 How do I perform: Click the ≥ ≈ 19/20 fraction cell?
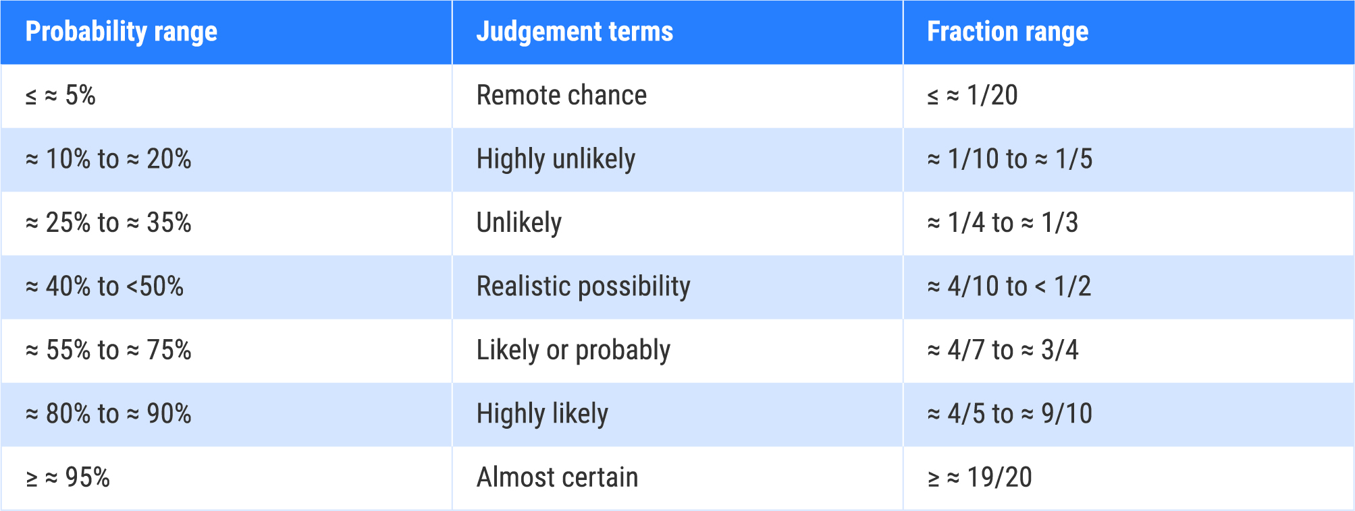click(x=1129, y=478)
